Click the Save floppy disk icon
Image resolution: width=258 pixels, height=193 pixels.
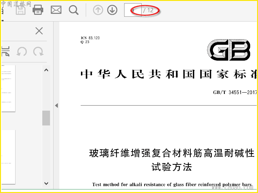click(x=21, y=10)
